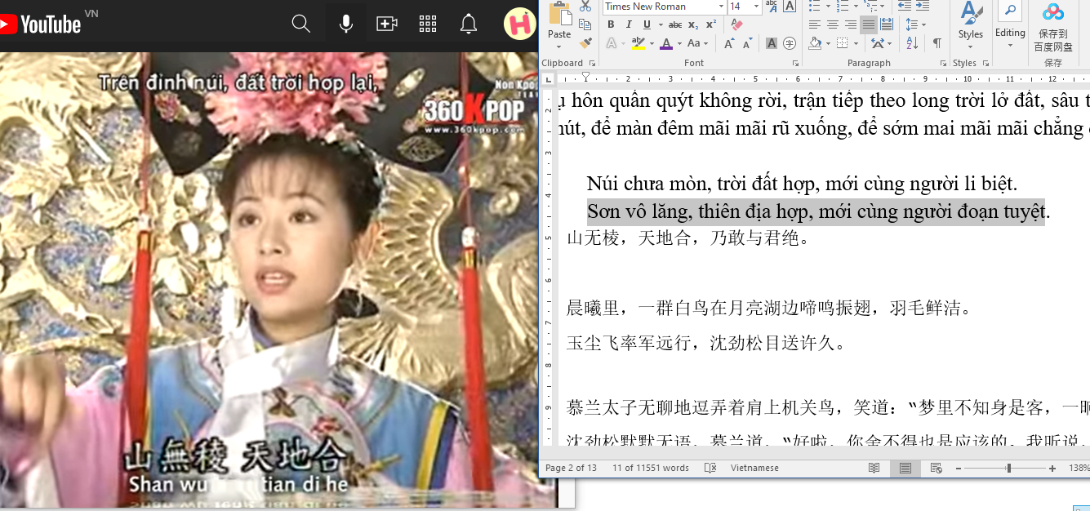Switch to Read Mode view

click(874, 468)
